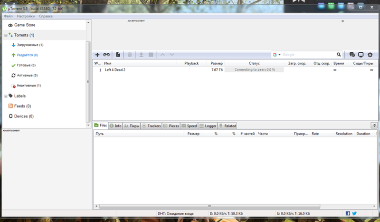Click the Files pane scroll right arrow
This screenshot has height=222, width=380.
pos(374,206)
